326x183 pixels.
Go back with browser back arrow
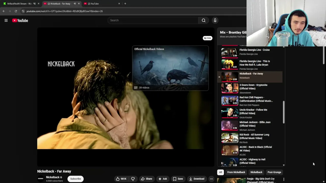coord(4,11)
